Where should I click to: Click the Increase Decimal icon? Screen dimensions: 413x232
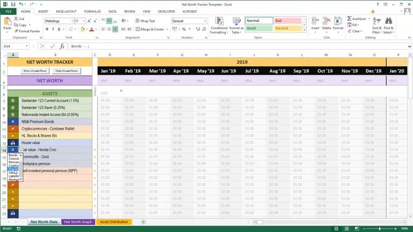198,29
